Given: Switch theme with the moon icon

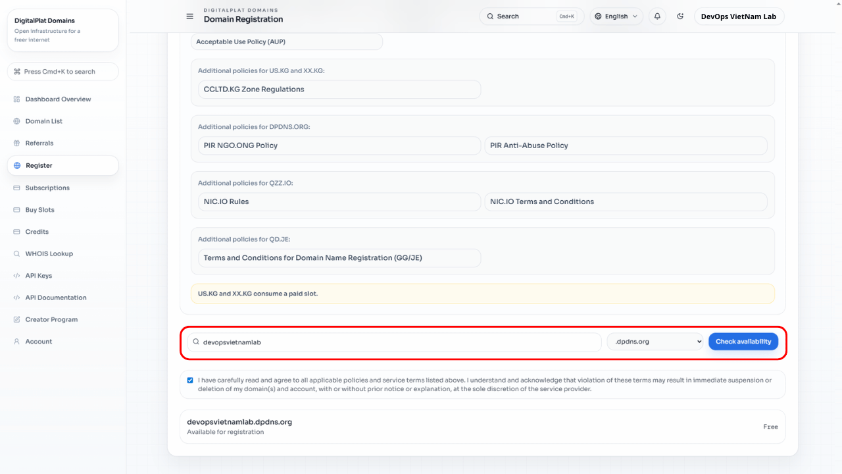Looking at the screenshot, I should click(x=680, y=16).
